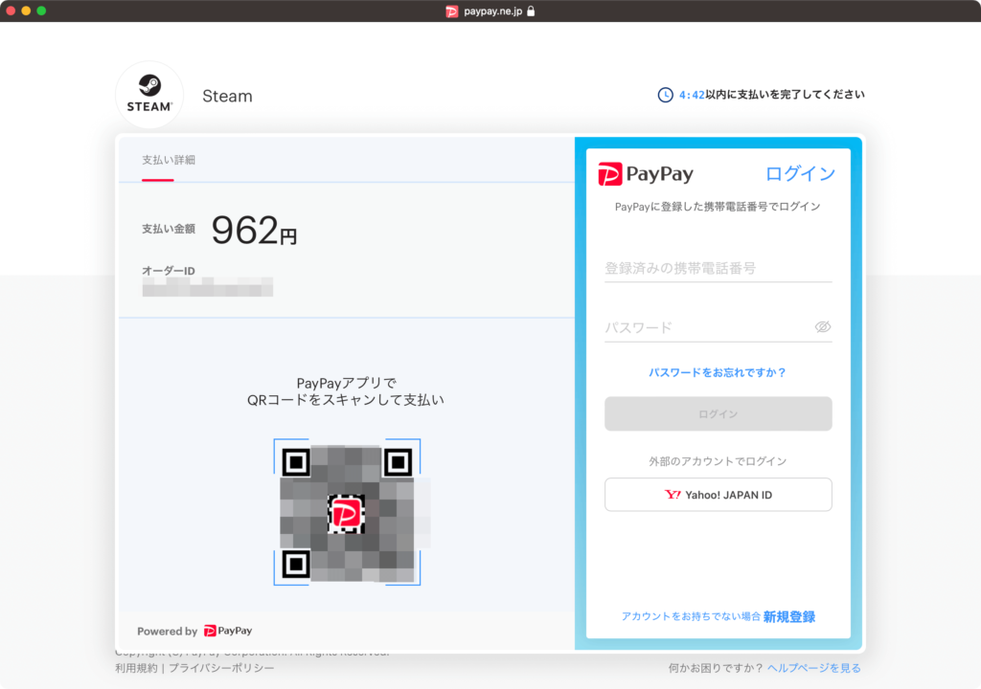Click the blue ログイン heading text
The image size is (981, 689).
[800, 174]
